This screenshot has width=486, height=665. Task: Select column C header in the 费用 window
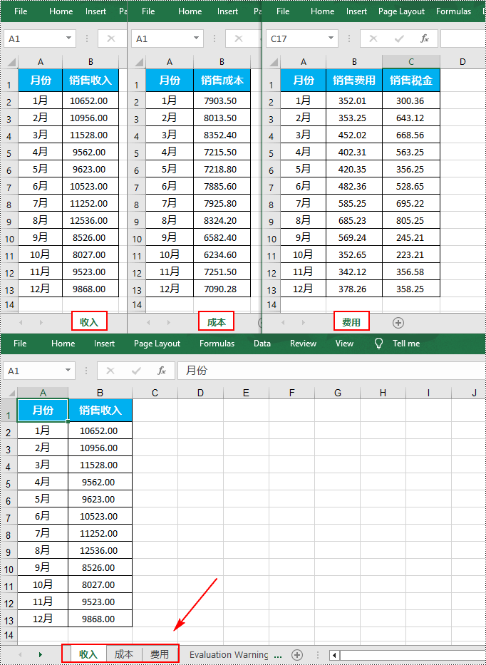[411, 62]
